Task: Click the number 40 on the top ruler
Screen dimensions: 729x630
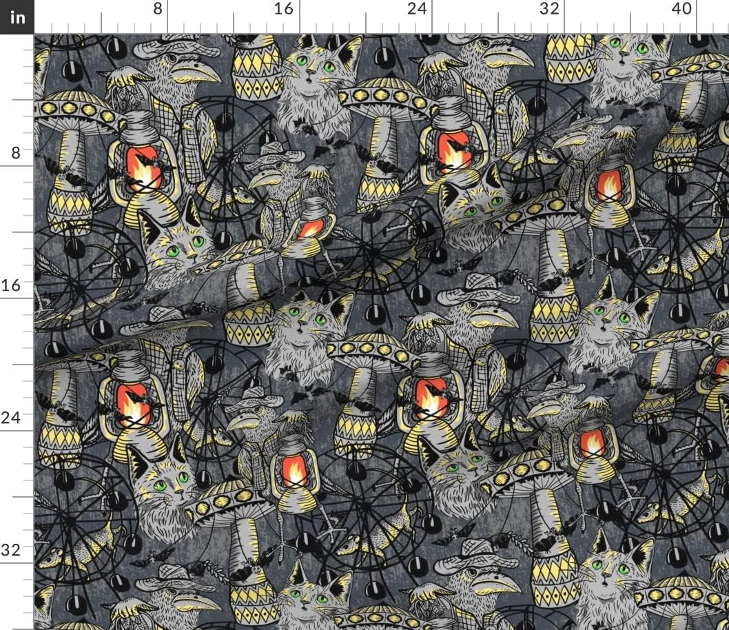Action: pos(678,10)
